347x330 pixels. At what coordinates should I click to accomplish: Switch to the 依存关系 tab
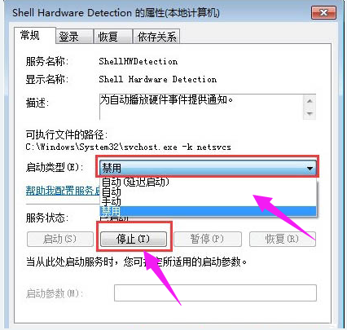[x=156, y=37]
